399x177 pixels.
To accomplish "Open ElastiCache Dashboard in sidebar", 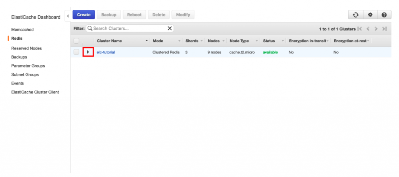I will [36, 17].
